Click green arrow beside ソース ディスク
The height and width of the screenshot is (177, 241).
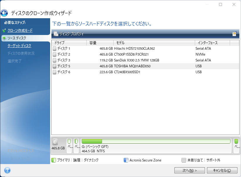point(4,38)
